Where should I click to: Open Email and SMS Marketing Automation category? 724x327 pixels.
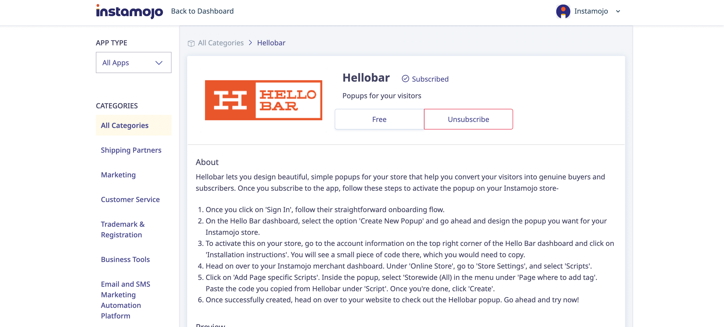[125, 300]
